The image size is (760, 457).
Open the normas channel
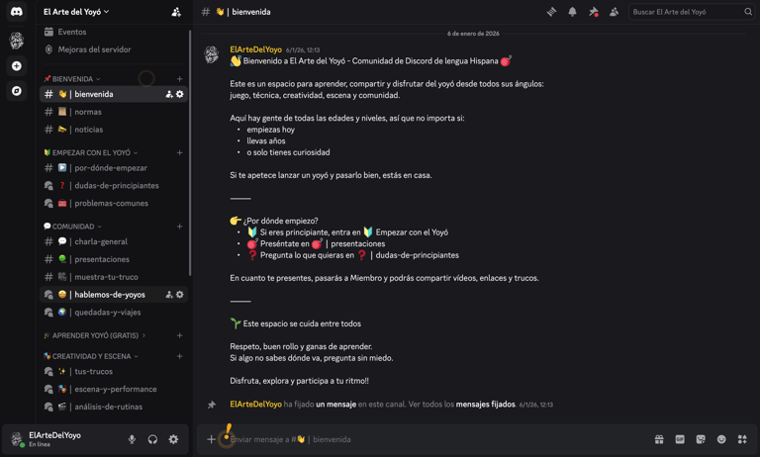click(88, 112)
